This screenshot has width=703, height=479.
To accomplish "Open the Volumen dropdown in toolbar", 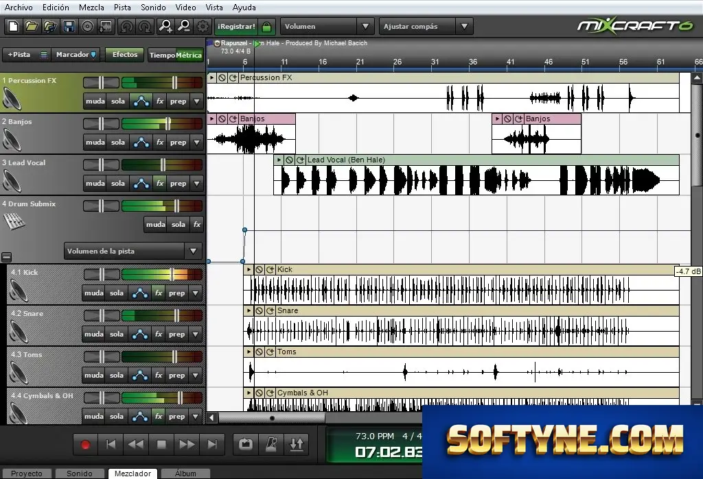I will tap(327, 27).
